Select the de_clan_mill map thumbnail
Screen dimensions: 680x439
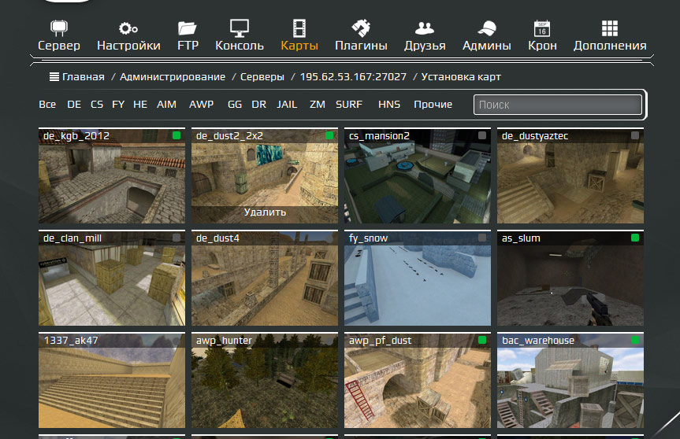[112, 278]
